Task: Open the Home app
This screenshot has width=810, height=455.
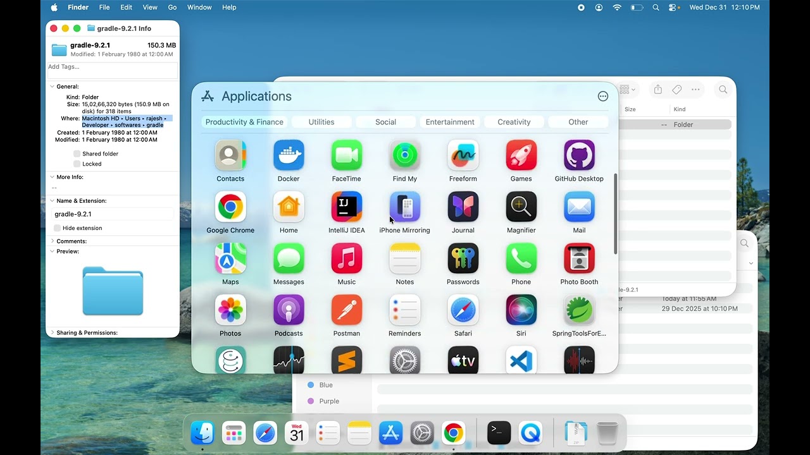Action: tap(289, 207)
